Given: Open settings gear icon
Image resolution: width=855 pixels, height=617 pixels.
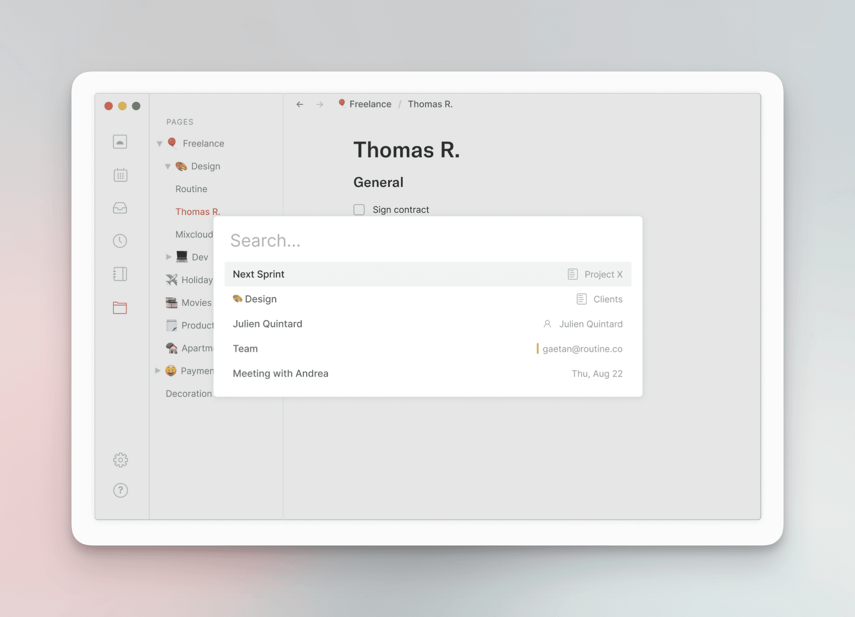Looking at the screenshot, I should click(x=121, y=460).
